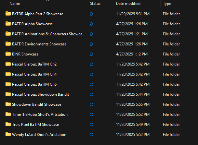Select the Pascal Cleroux BaTIM Ch4 name
Screen dimensions: 198x145
34,74
